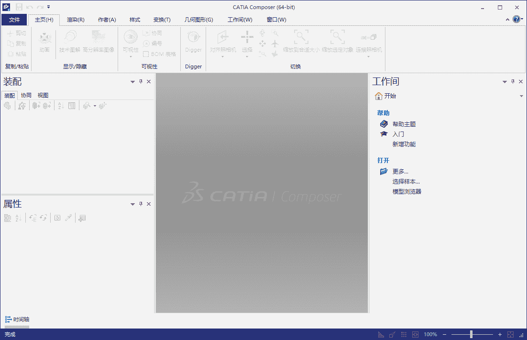Switch to the 渲染(R) ribbon tab
Image resolution: width=527 pixels, height=340 pixels.
pyautogui.click(x=76, y=20)
